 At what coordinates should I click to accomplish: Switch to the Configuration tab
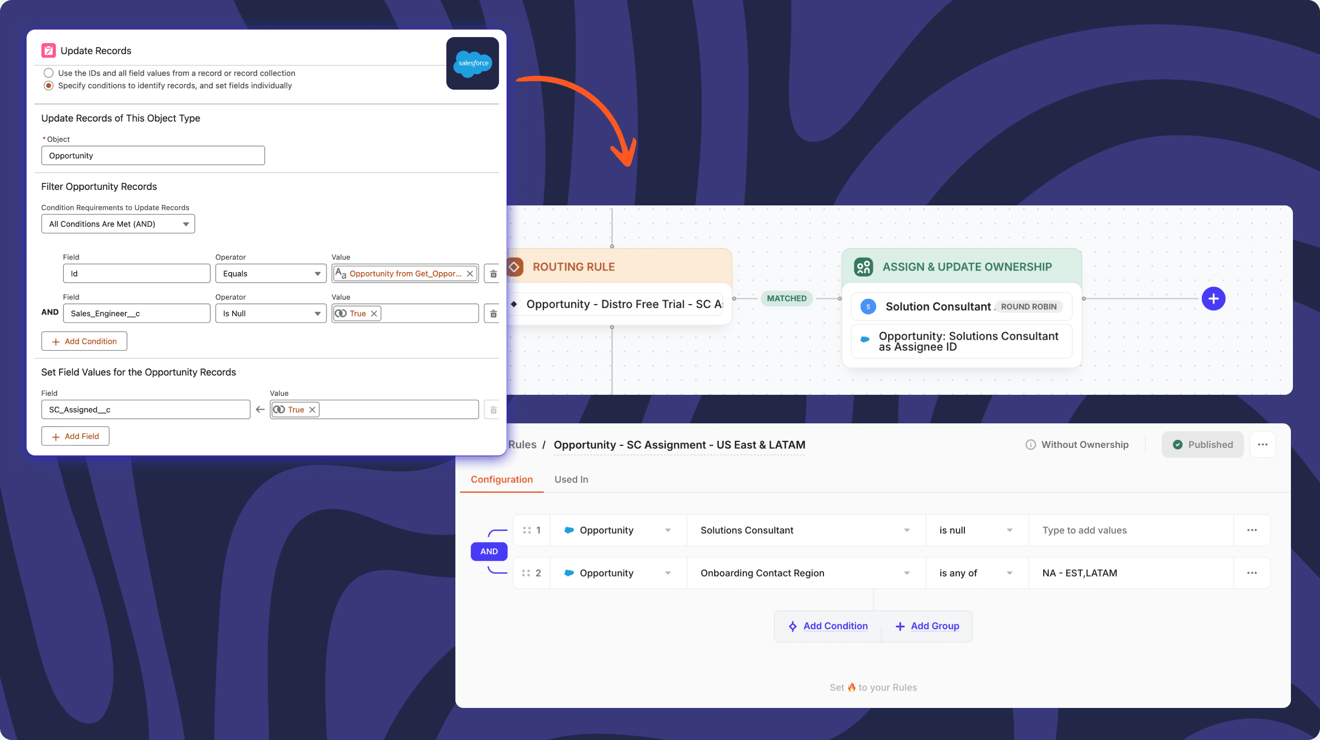(502, 479)
